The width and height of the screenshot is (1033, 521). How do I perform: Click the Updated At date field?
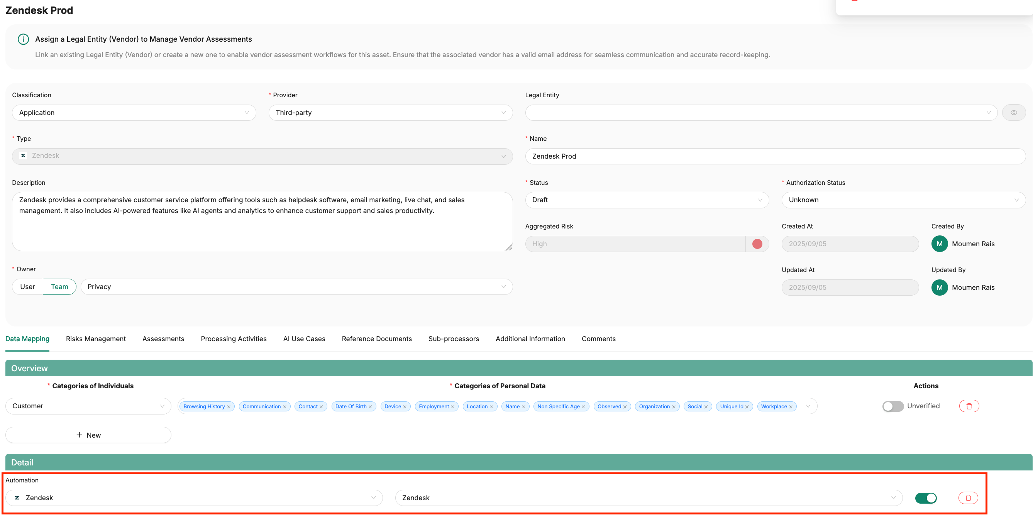(x=850, y=288)
